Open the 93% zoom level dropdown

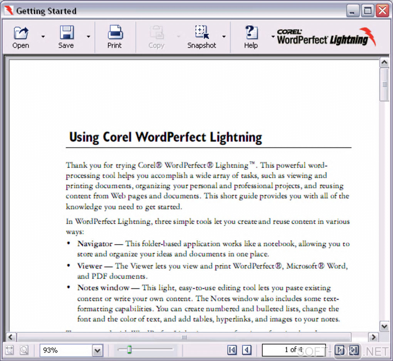click(97, 350)
